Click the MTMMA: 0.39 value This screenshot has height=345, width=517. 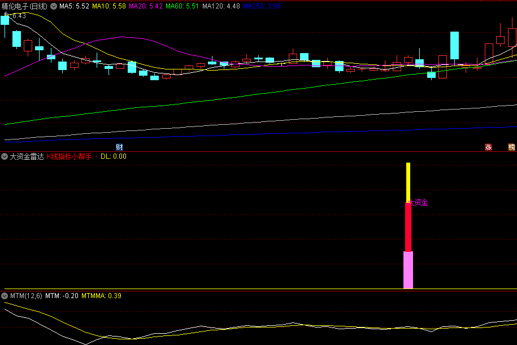(101, 296)
